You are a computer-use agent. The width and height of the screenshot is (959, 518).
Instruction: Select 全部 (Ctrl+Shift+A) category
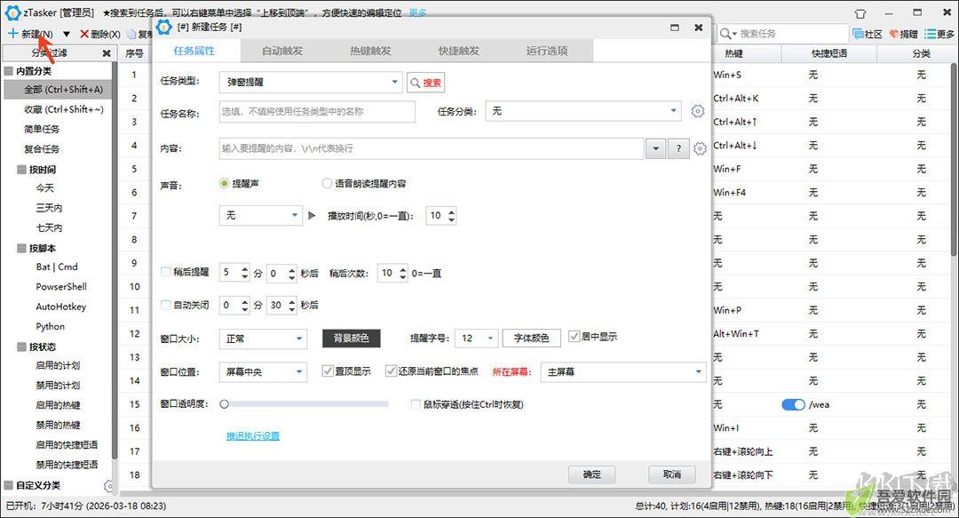(x=58, y=90)
